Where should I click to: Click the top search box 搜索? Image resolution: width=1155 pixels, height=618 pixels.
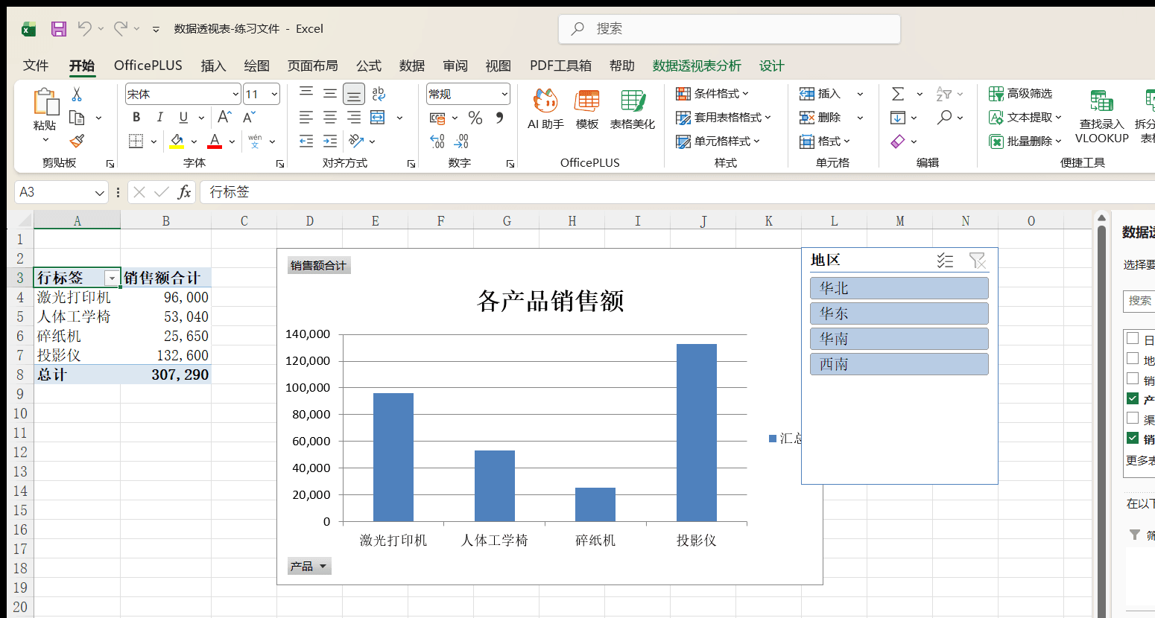pos(730,29)
